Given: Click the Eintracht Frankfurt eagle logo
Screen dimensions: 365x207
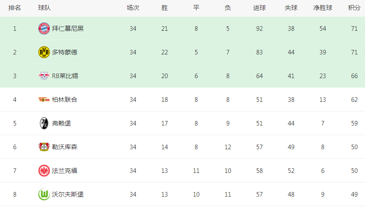Looking at the screenshot, I should pos(44,171).
